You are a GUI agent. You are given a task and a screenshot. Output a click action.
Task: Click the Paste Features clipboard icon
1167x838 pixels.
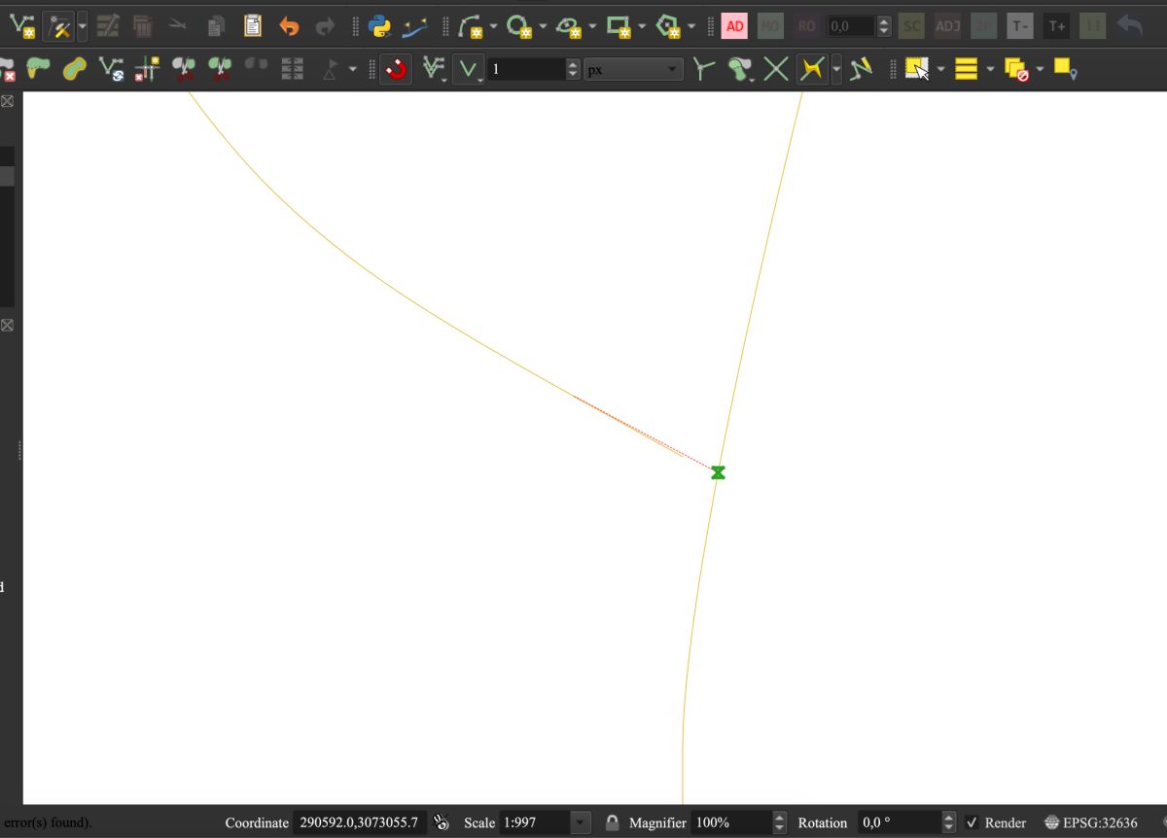(252, 26)
